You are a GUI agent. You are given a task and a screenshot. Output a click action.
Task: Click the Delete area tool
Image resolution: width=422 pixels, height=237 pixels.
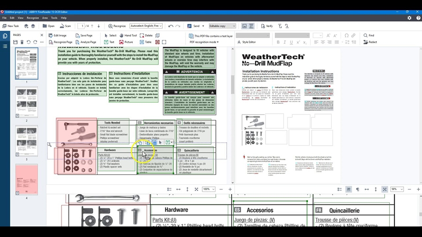(146, 36)
